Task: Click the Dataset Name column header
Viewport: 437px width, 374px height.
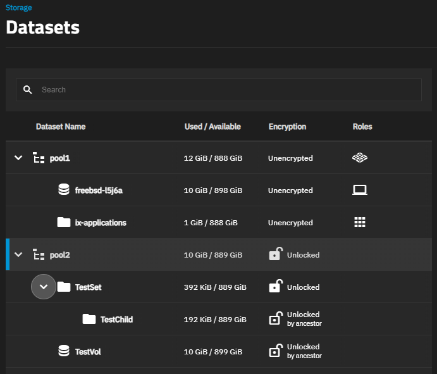Action: click(61, 127)
